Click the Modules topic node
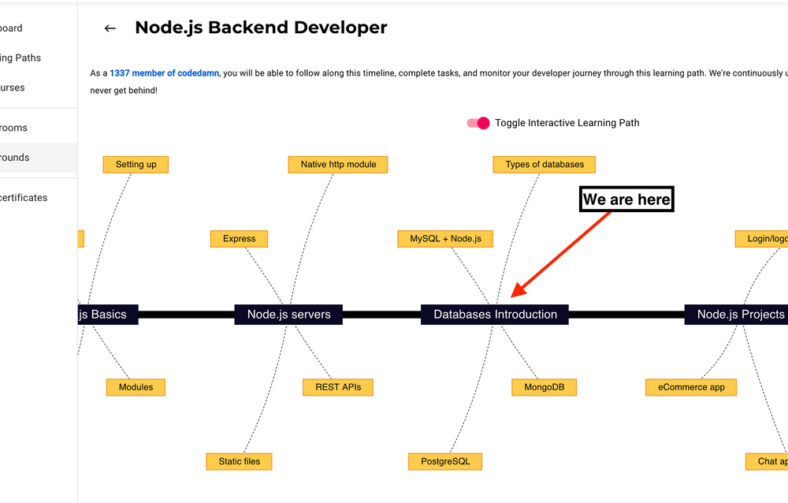This screenshot has height=503, width=788. 136,387
